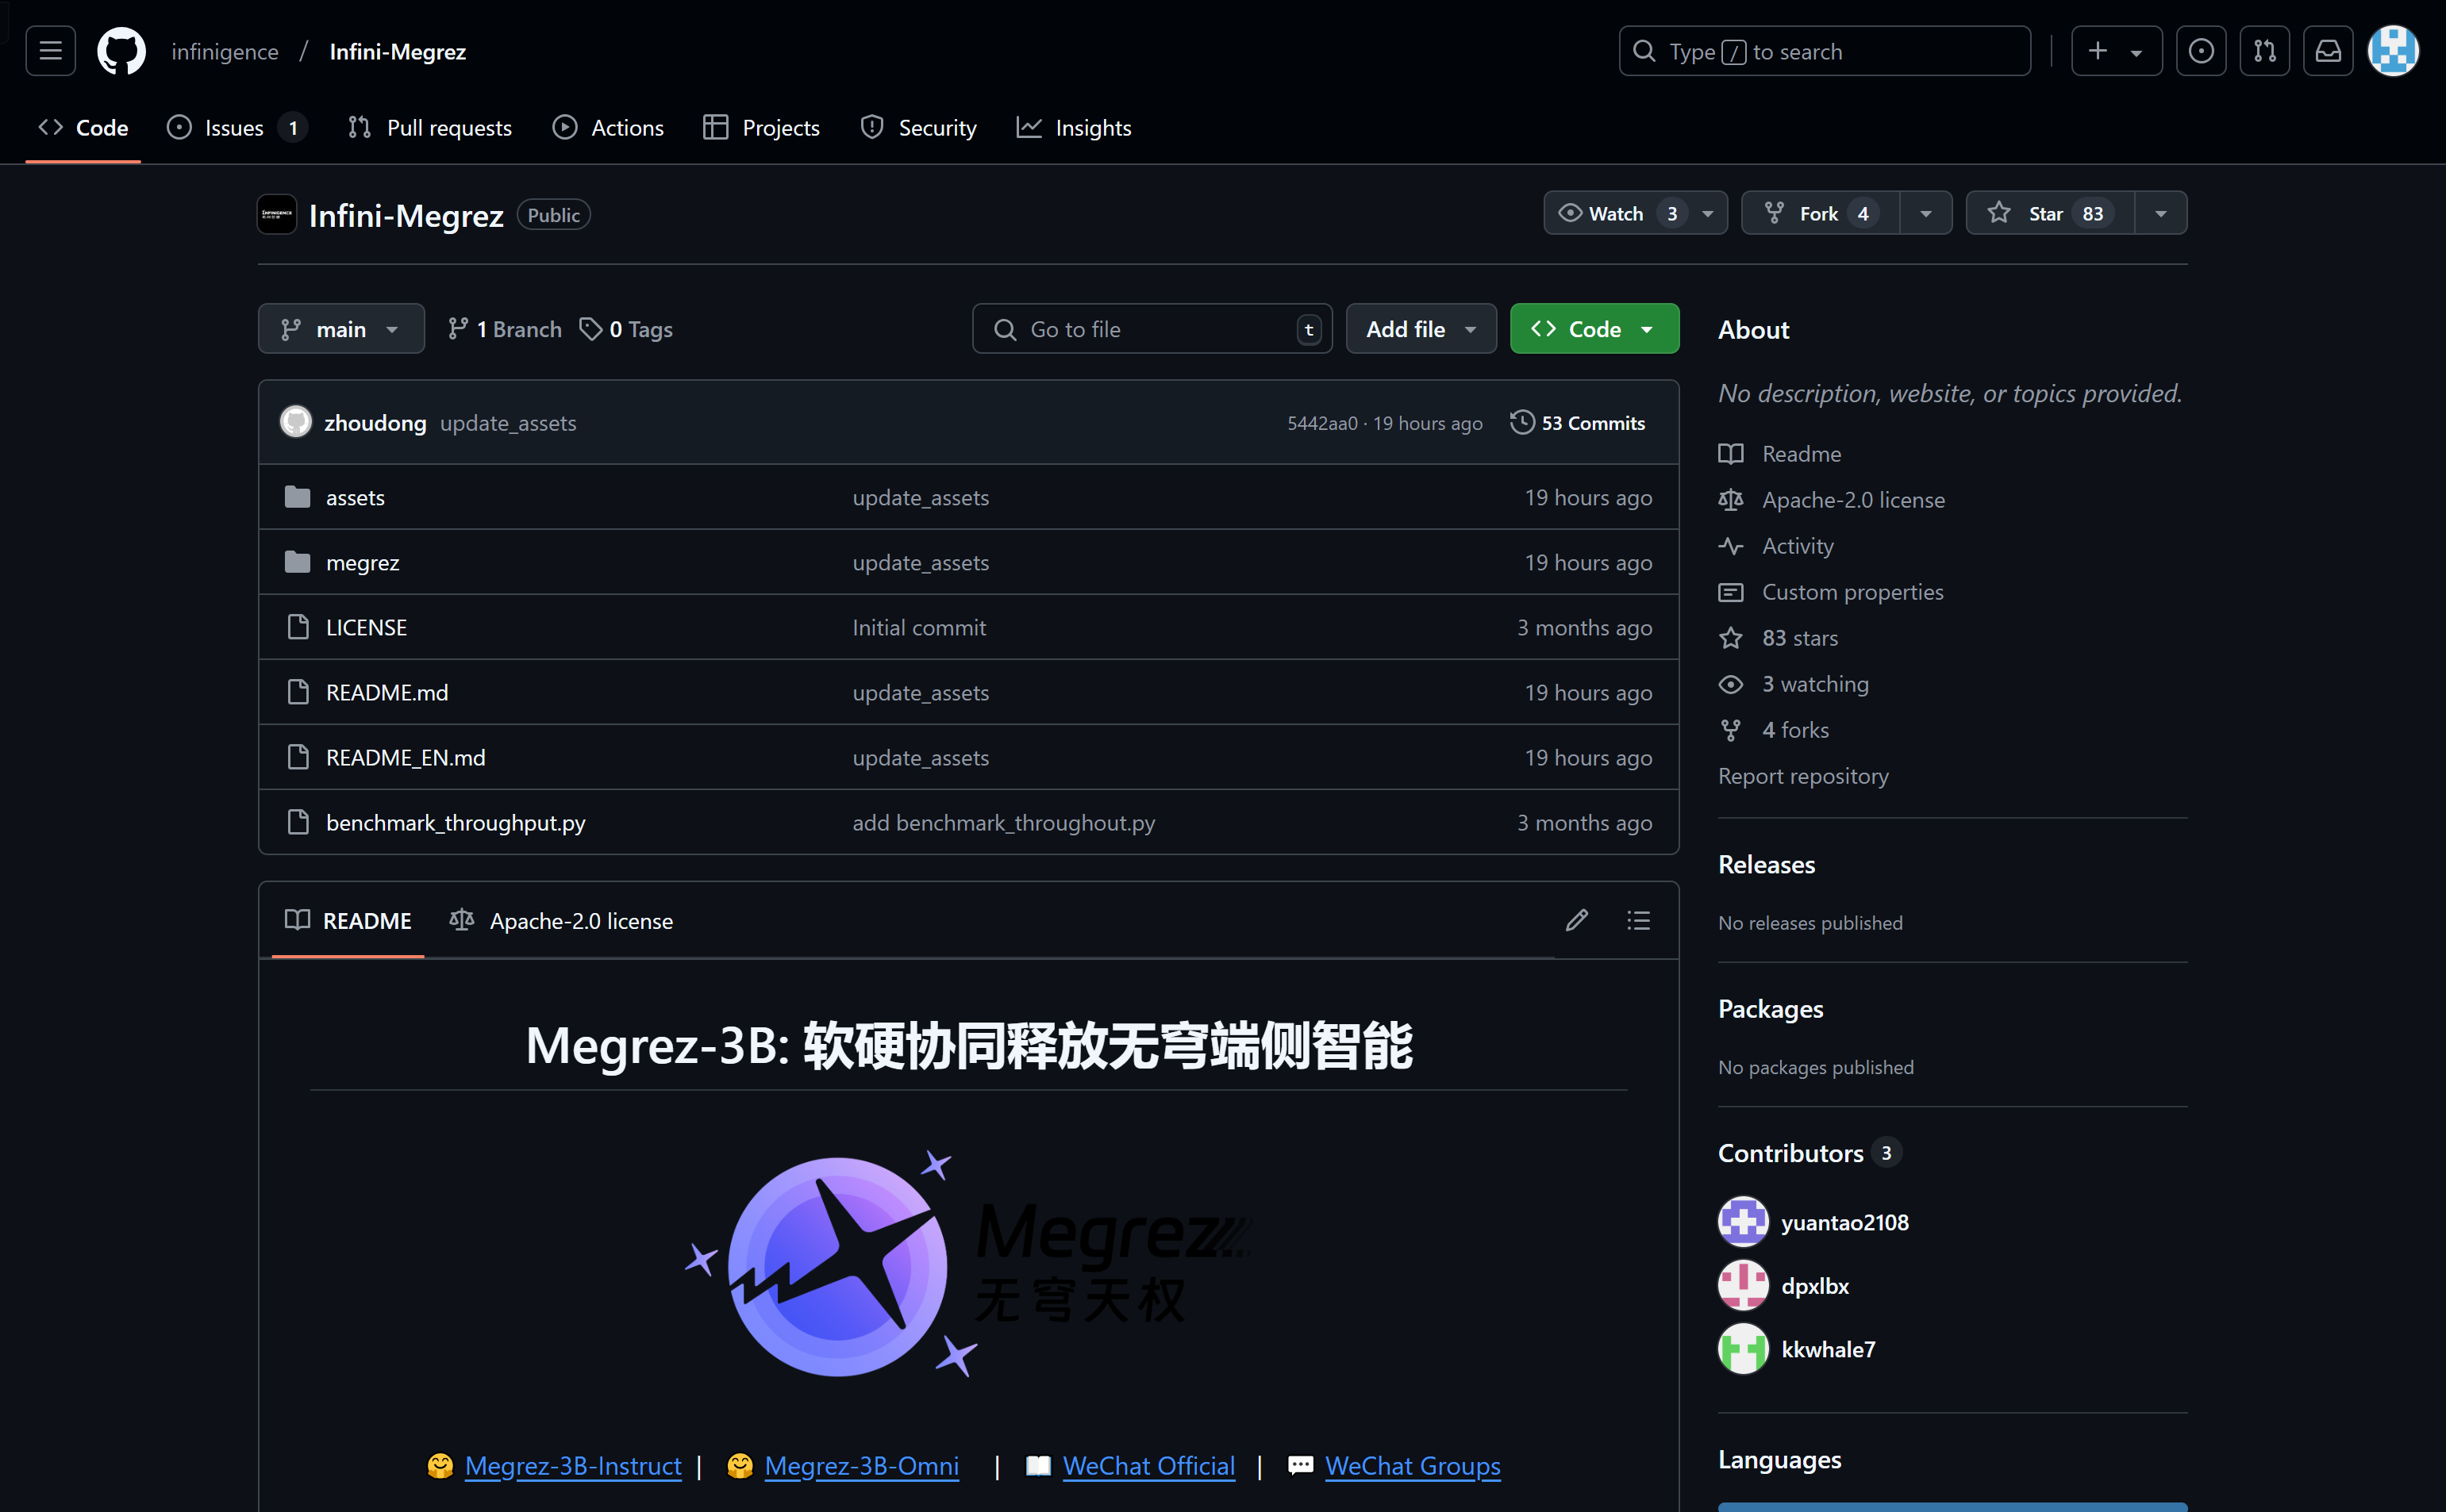Screen dimensions: 2446x1512
Task: Open the 0 Tags link
Action: 626,329
